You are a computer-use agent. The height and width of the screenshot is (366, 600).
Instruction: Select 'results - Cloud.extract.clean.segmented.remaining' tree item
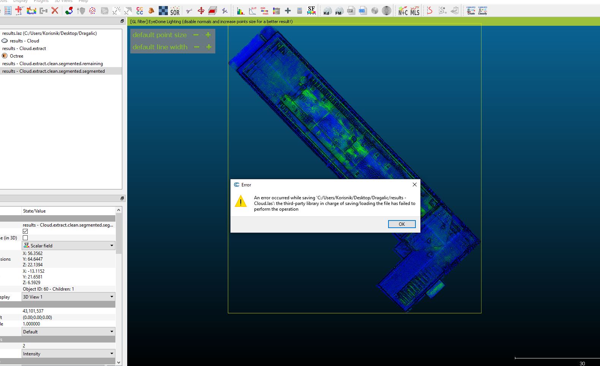tap(52, 64)
